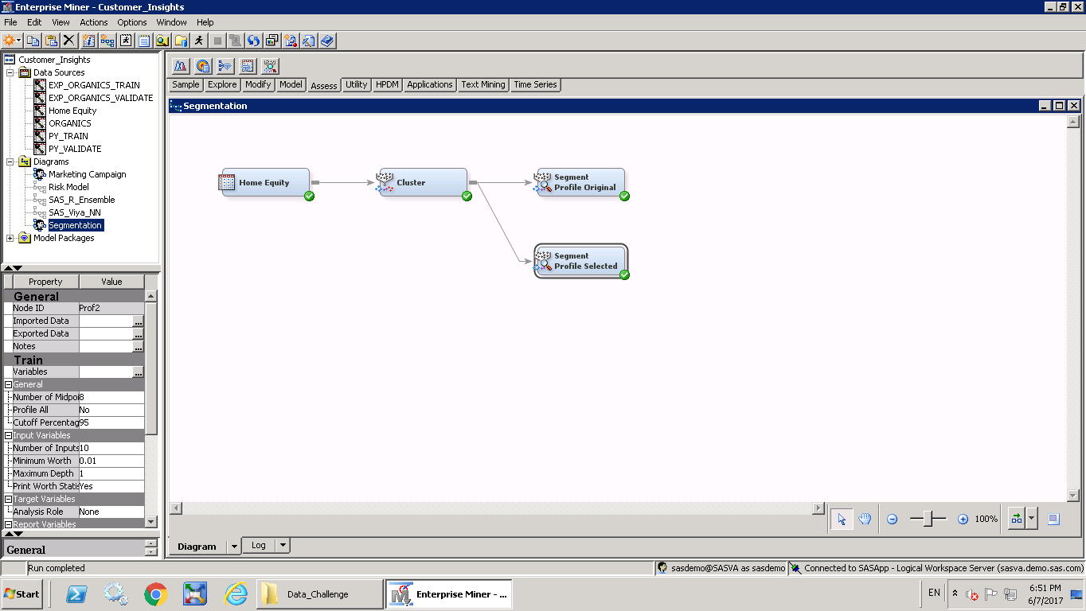The image size is (1086, 611).
Task: Click the Start button on the taskbar
Action: coord(21,593)
